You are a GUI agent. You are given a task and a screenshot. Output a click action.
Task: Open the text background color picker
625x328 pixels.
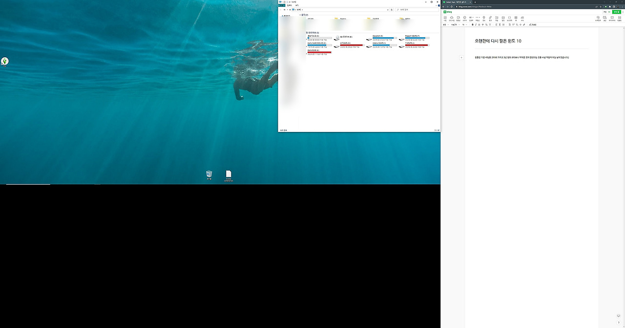coord(490,24)
